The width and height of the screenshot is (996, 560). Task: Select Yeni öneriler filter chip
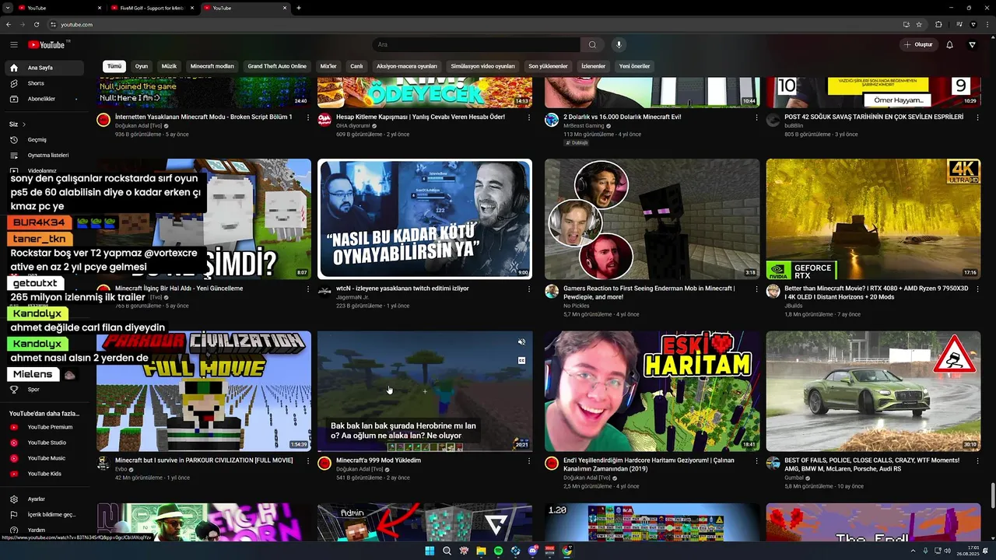(x=634, y=66)
